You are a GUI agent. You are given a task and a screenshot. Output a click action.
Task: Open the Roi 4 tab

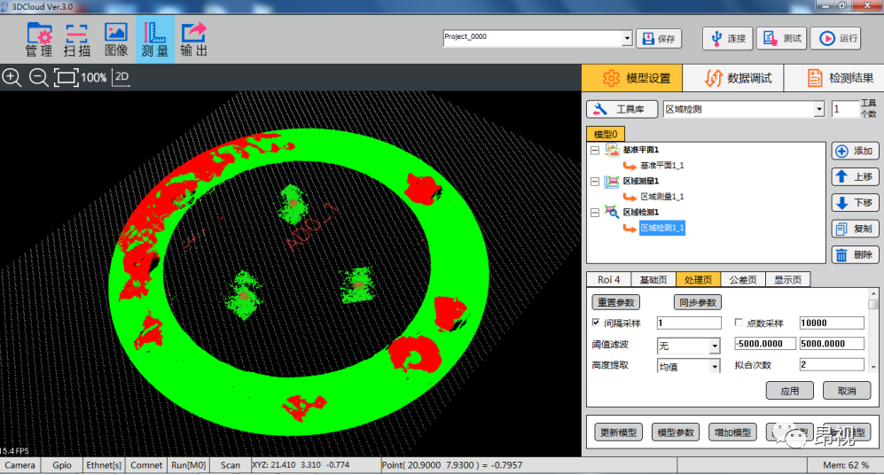pos(609,279)
